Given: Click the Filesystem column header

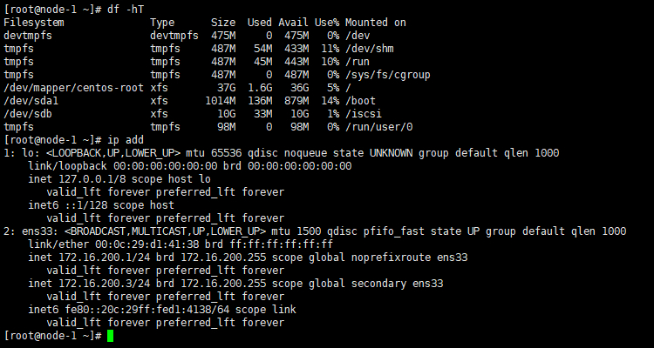Looking at the screenshot, I should tap(33, 22).
